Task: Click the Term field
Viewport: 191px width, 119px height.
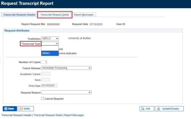Action: point(45,80)
